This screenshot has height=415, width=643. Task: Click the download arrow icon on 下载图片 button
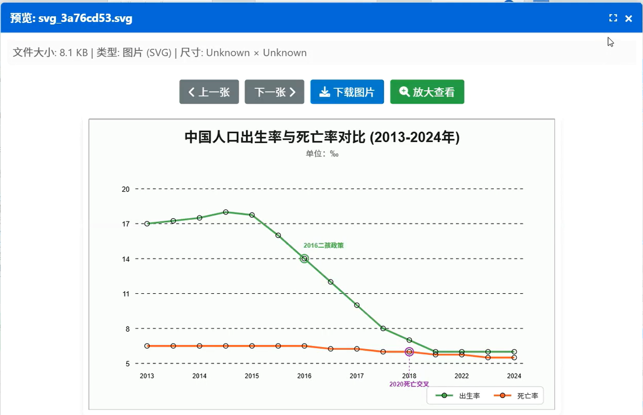[x=325, y=92]
